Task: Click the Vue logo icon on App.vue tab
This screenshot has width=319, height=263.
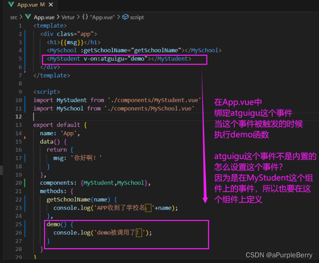Action: click(11, 4)
